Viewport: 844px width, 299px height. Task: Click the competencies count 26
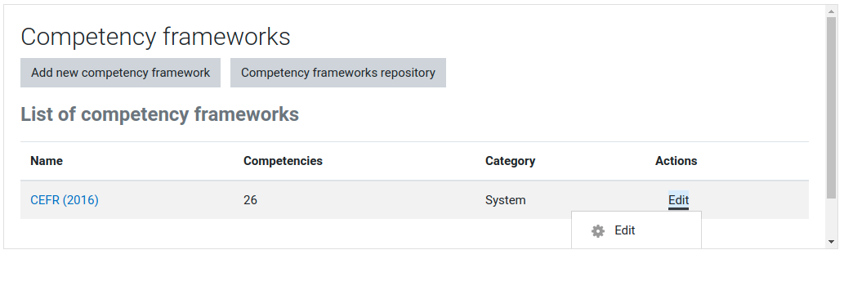tap(250, 200)
